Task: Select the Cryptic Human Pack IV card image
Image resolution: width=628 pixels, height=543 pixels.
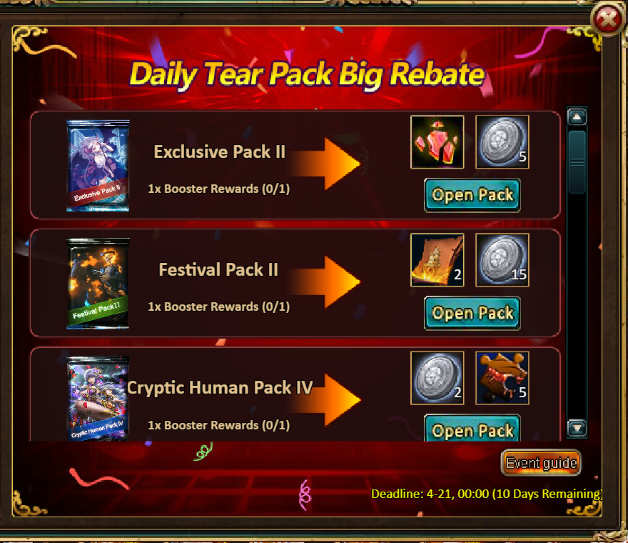Action: (x=98, y=399)
